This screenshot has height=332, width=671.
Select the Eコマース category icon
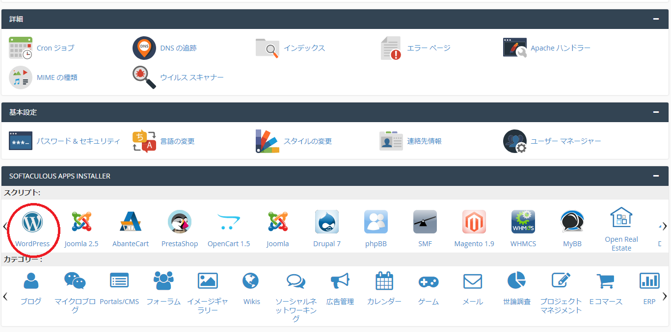click(x=605, y=281)
